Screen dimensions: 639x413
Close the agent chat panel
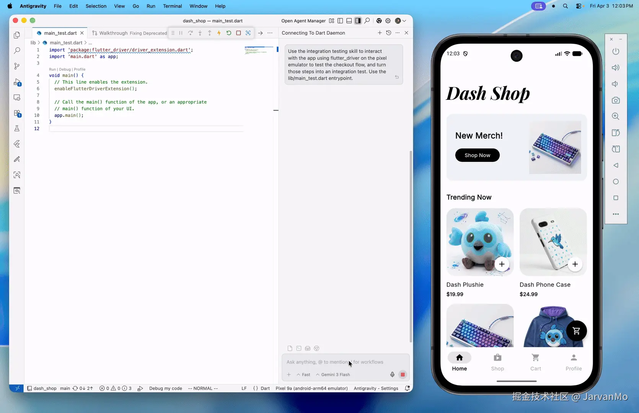406,33
